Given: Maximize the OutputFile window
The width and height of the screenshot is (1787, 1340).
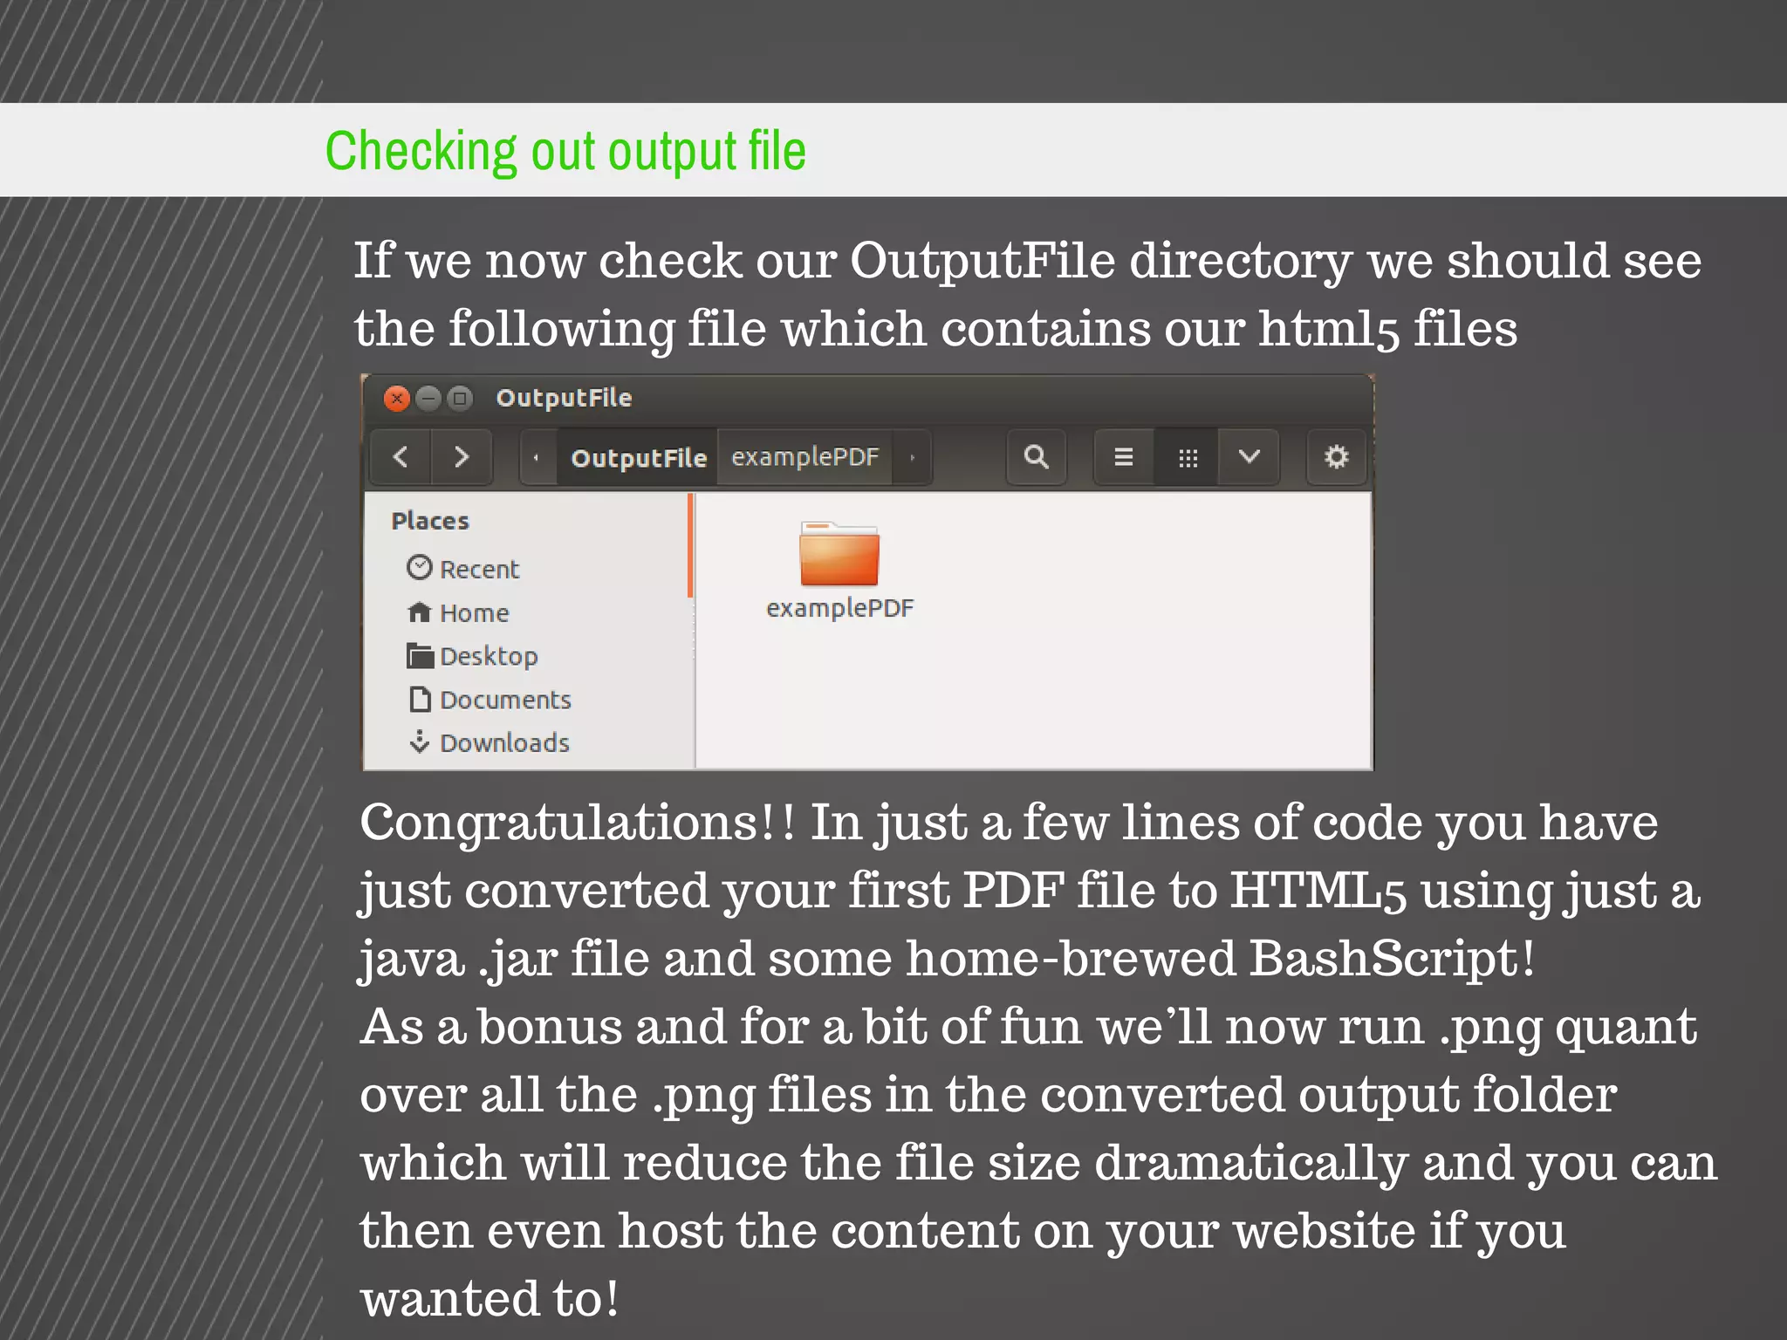Looking at the screenshot, I should point(460,399).
